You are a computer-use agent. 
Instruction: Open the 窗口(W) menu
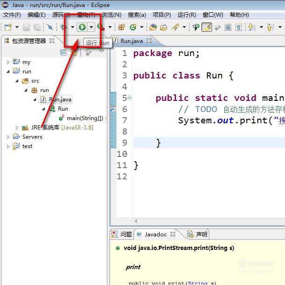[213, 15]
